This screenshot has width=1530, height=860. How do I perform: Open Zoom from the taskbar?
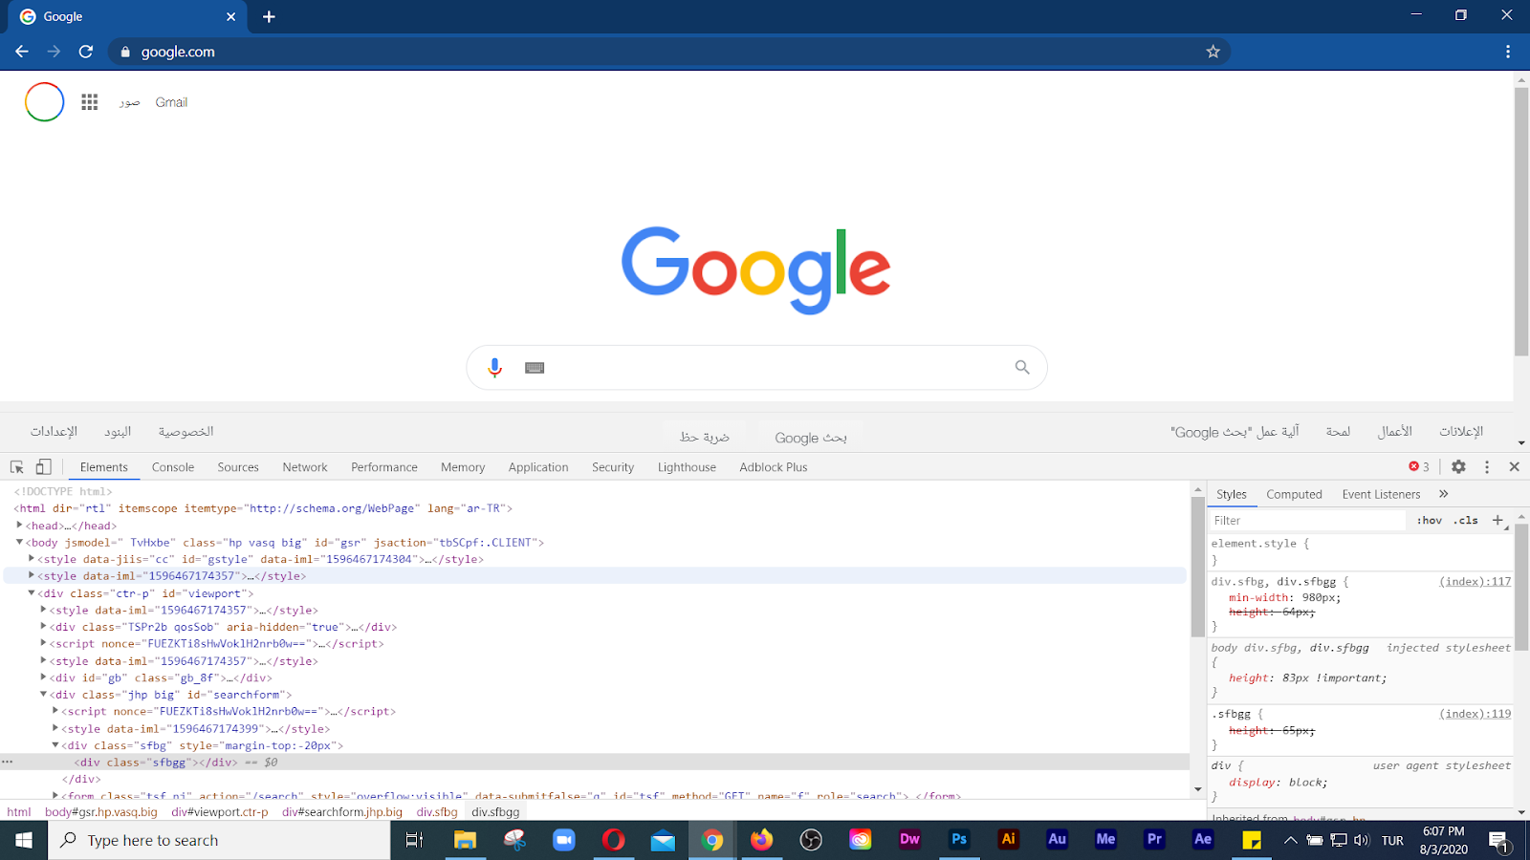(x=564, y=840)
